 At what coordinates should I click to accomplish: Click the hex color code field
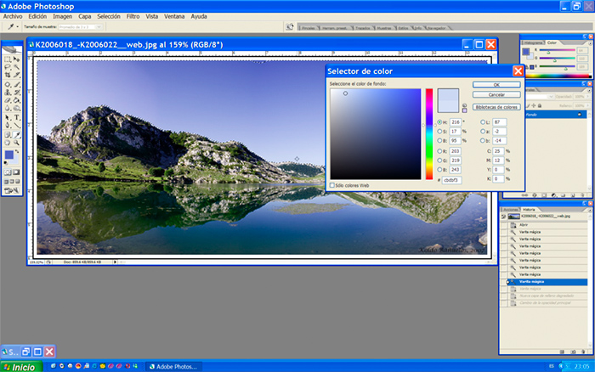(450, 179)
